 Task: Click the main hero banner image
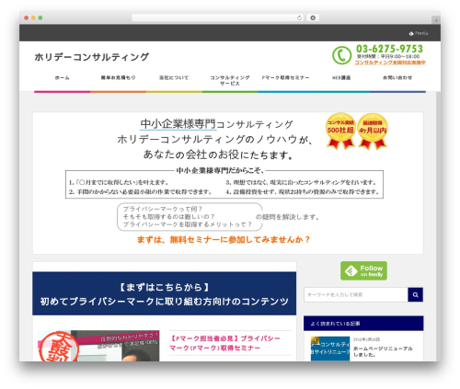coord(228,183)
